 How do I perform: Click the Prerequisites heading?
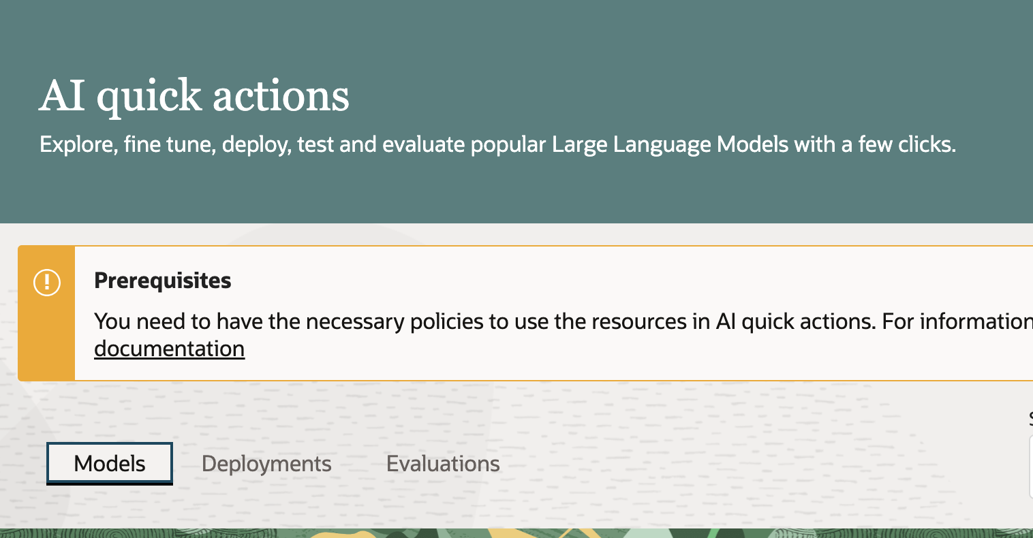163,281
